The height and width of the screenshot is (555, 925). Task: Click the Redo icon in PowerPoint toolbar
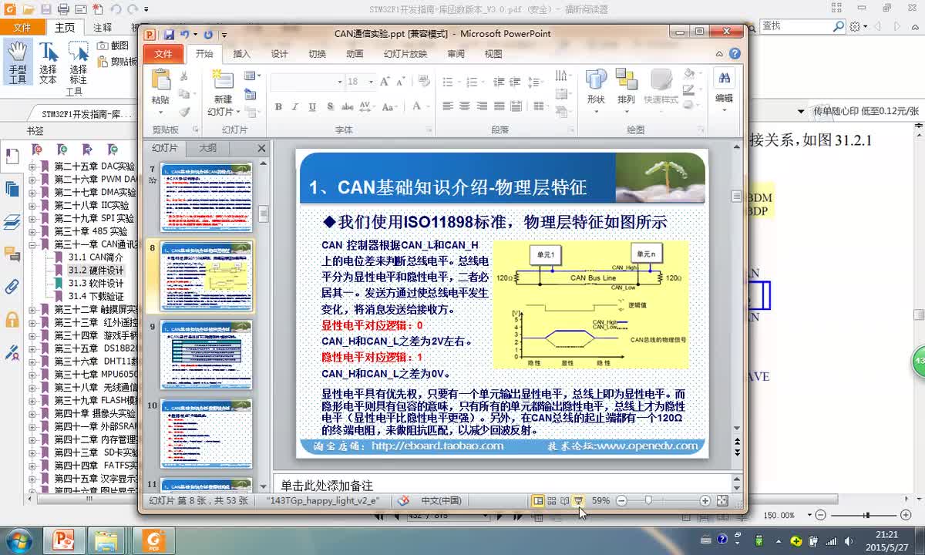click(x=208, y=34)
